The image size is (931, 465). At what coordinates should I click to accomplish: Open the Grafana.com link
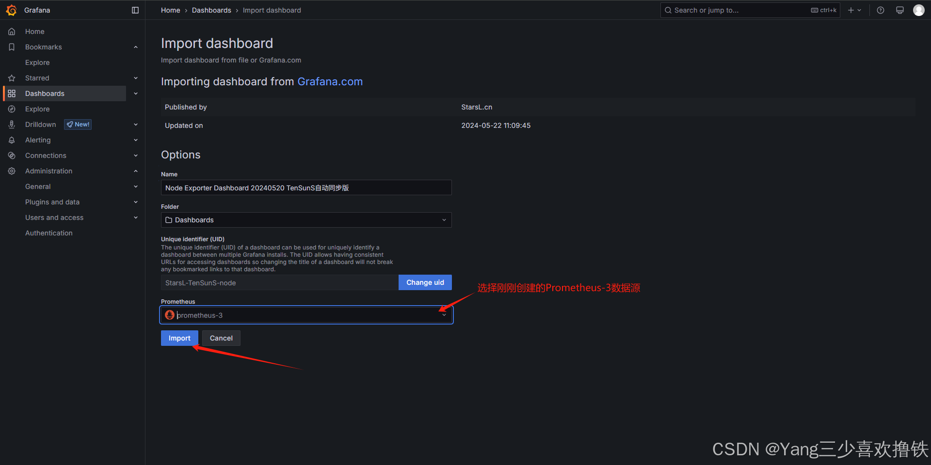330,81
